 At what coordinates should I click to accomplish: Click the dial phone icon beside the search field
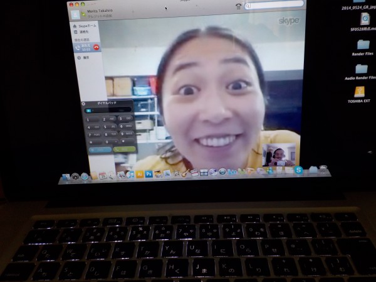pos(238,6)
